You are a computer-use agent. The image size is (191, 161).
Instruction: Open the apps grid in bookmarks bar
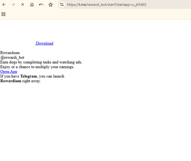coord(3,14)
